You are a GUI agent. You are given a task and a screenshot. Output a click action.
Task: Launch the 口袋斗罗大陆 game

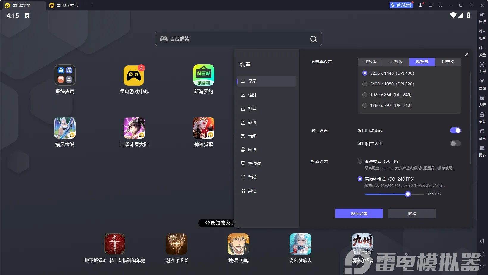(134, 128)
